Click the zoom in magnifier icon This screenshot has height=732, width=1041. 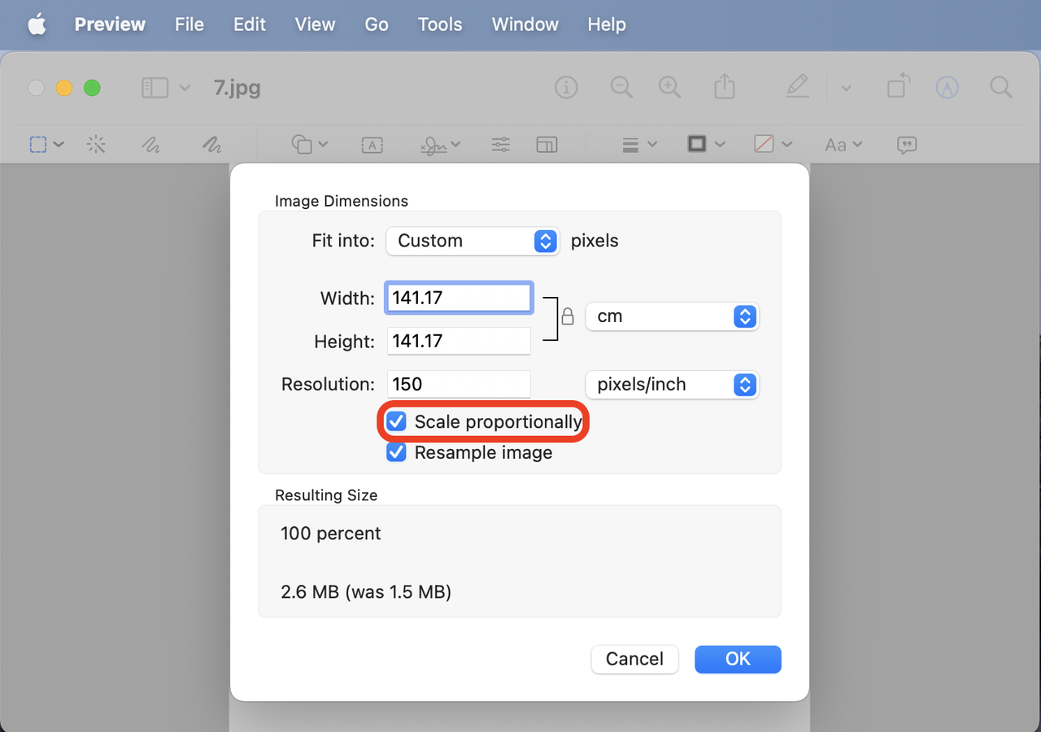(x=669, y=88)
